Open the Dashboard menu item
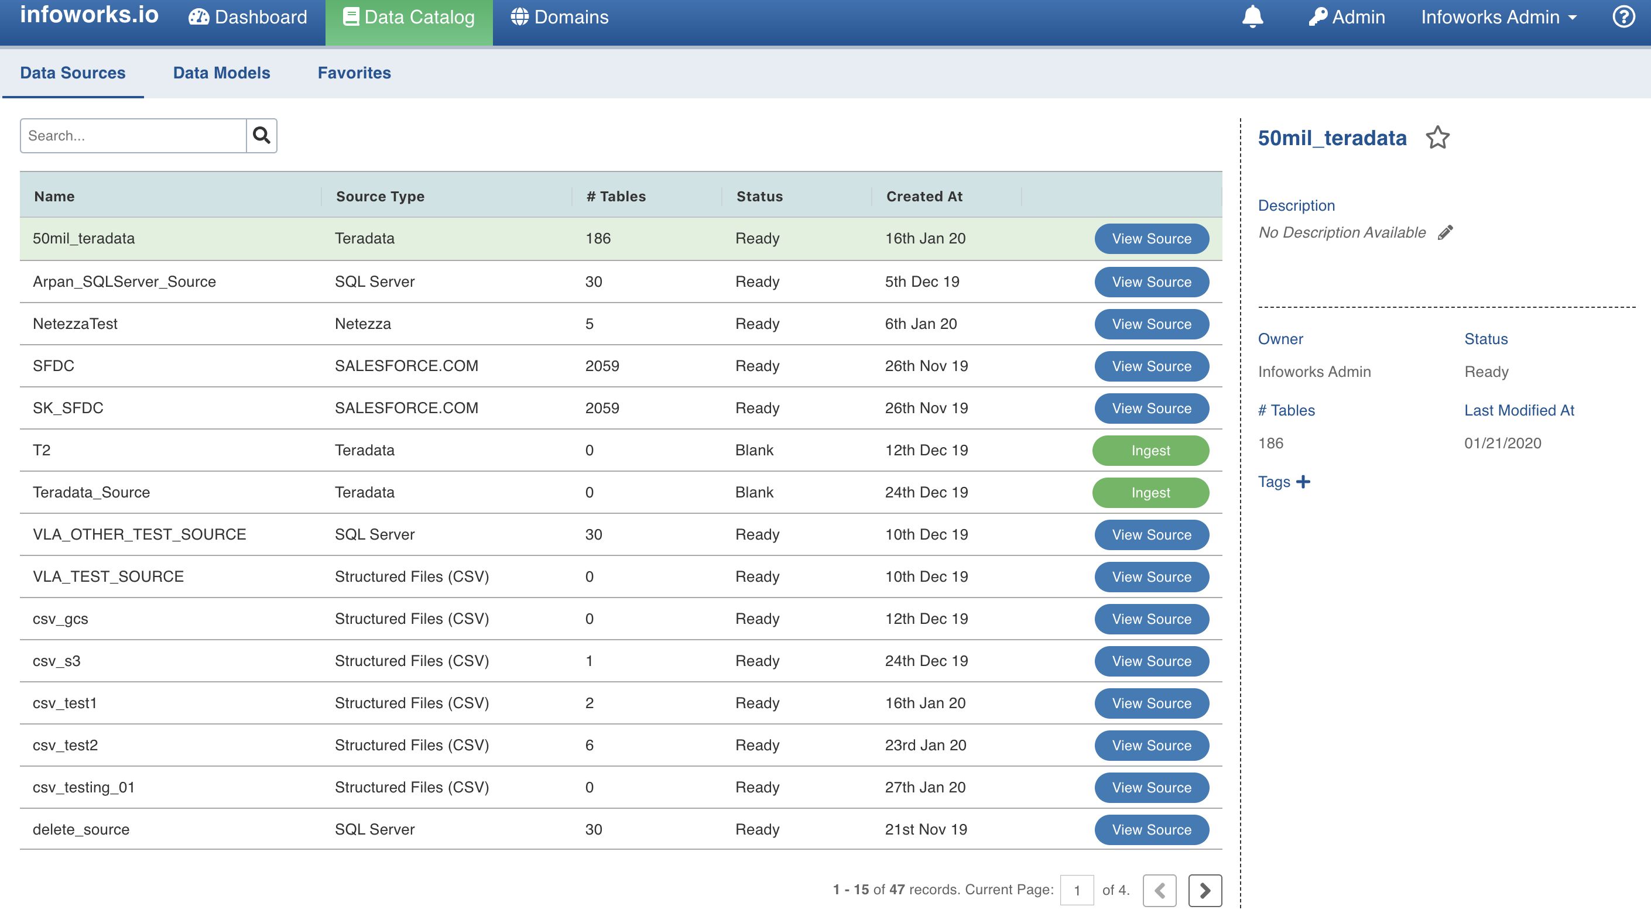1651x920 pixels. pos(248,18)
